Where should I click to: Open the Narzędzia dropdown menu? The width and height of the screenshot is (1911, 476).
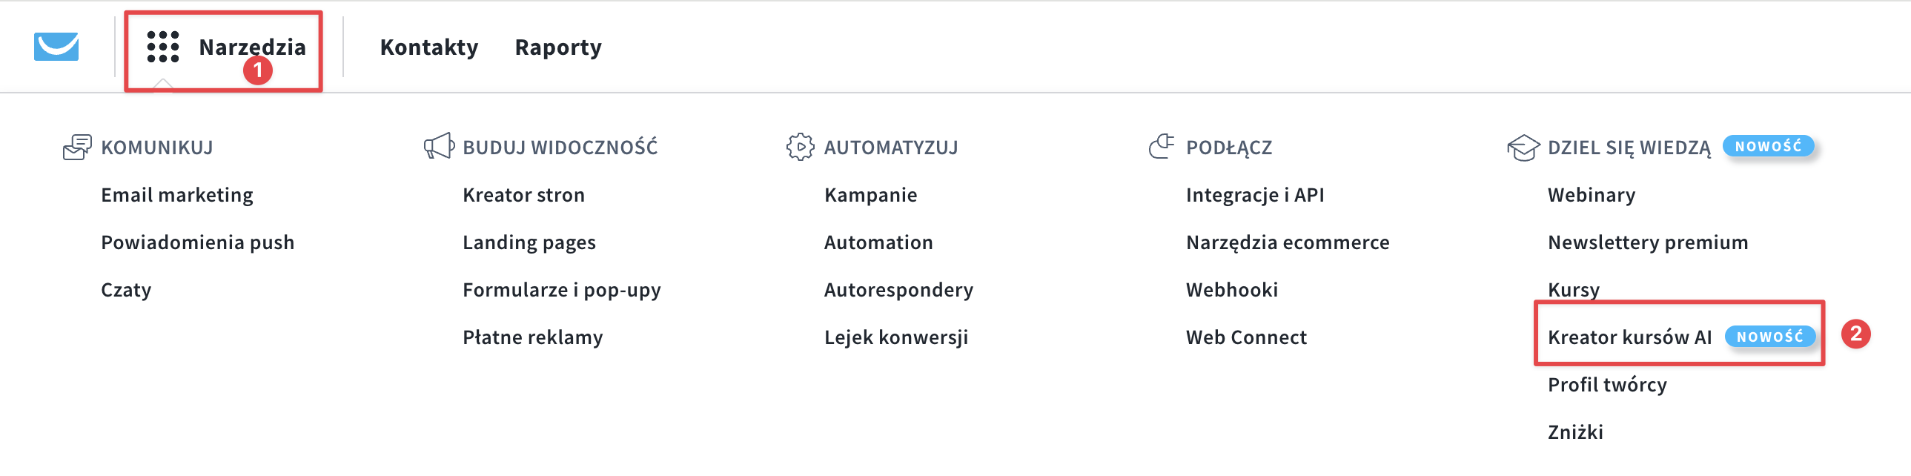(x=252, y=47)
